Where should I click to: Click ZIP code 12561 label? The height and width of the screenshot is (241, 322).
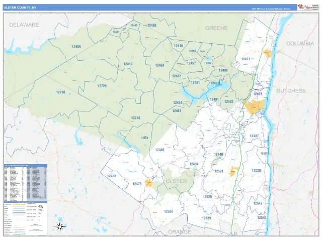[x=219, y=171]
